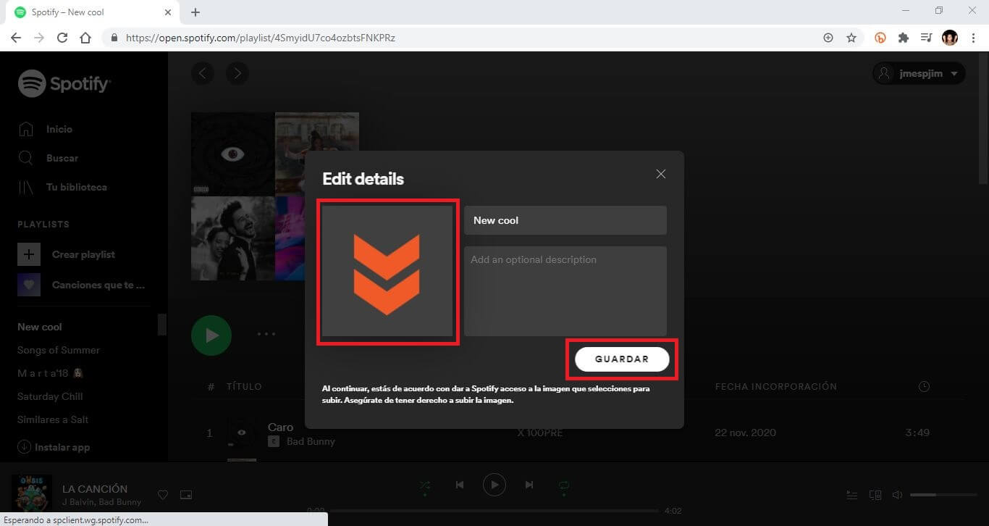
Task: Open the Extensions puzzle icon
Action: (904, 38)
